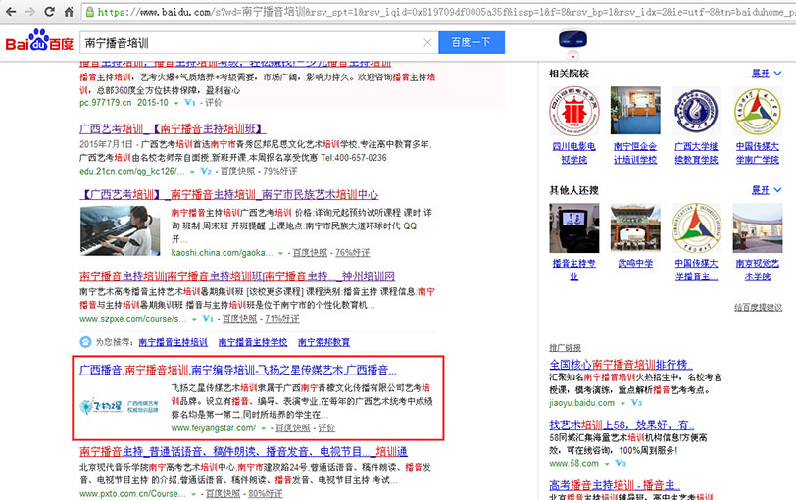Open the 中国传媒大学播音主 logo thumbnail

696,227
